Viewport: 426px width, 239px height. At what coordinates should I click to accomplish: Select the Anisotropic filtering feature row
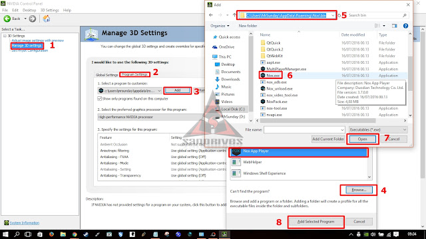[x=162, y=151]
